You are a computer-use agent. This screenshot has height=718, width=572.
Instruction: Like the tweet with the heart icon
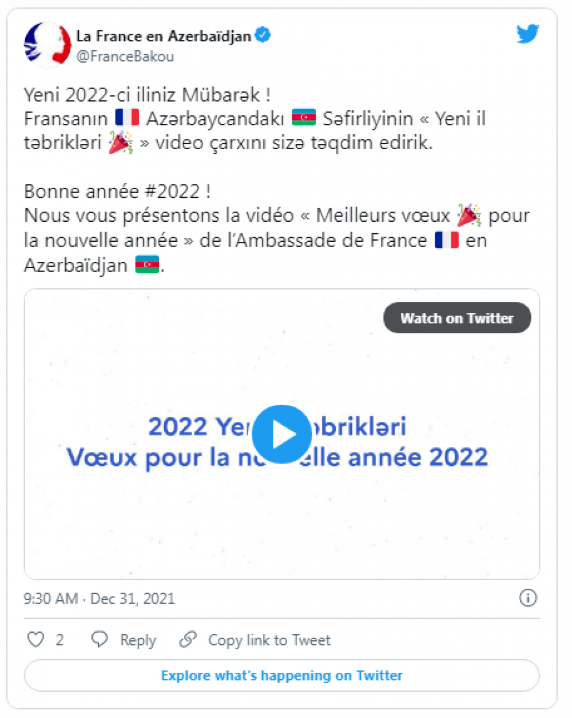point(36,639)
